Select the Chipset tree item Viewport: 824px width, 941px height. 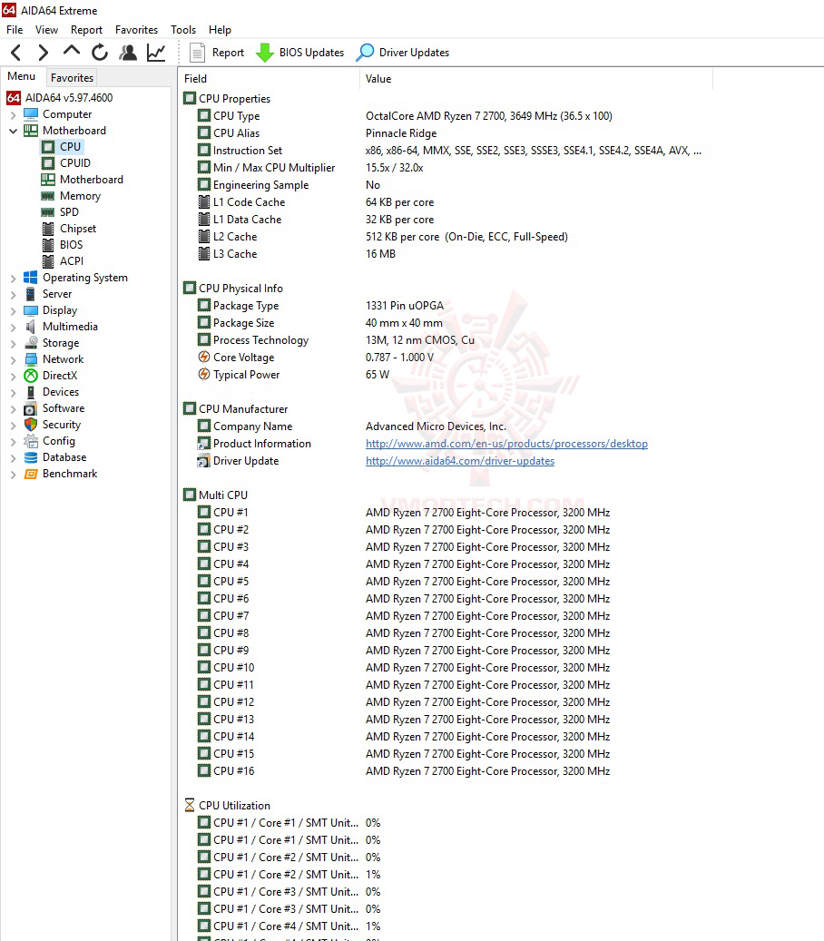[78, 229]
